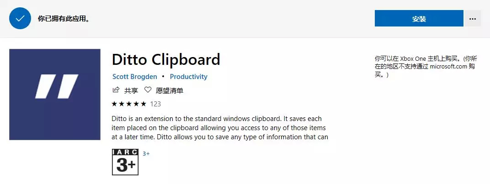
Task: Click the share arrow icon
Action: [x=116, y=90]
